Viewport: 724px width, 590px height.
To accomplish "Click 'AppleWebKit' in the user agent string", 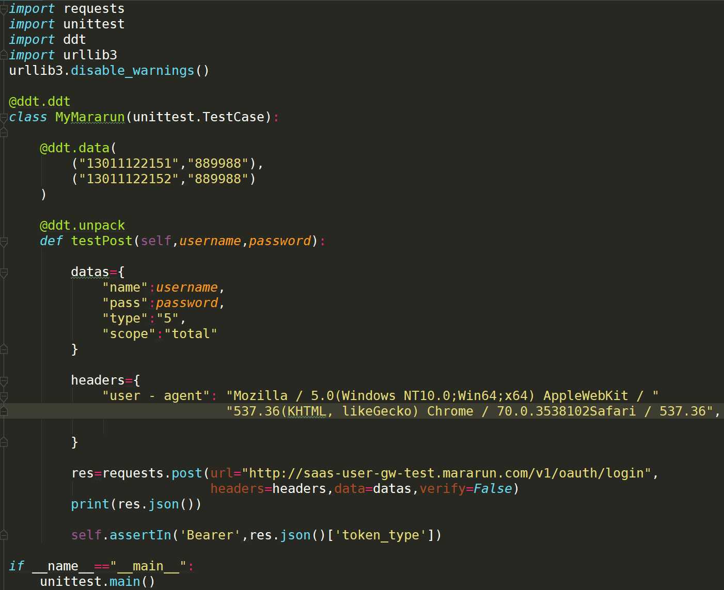I will pyautogui.click(x=586, y=396).
